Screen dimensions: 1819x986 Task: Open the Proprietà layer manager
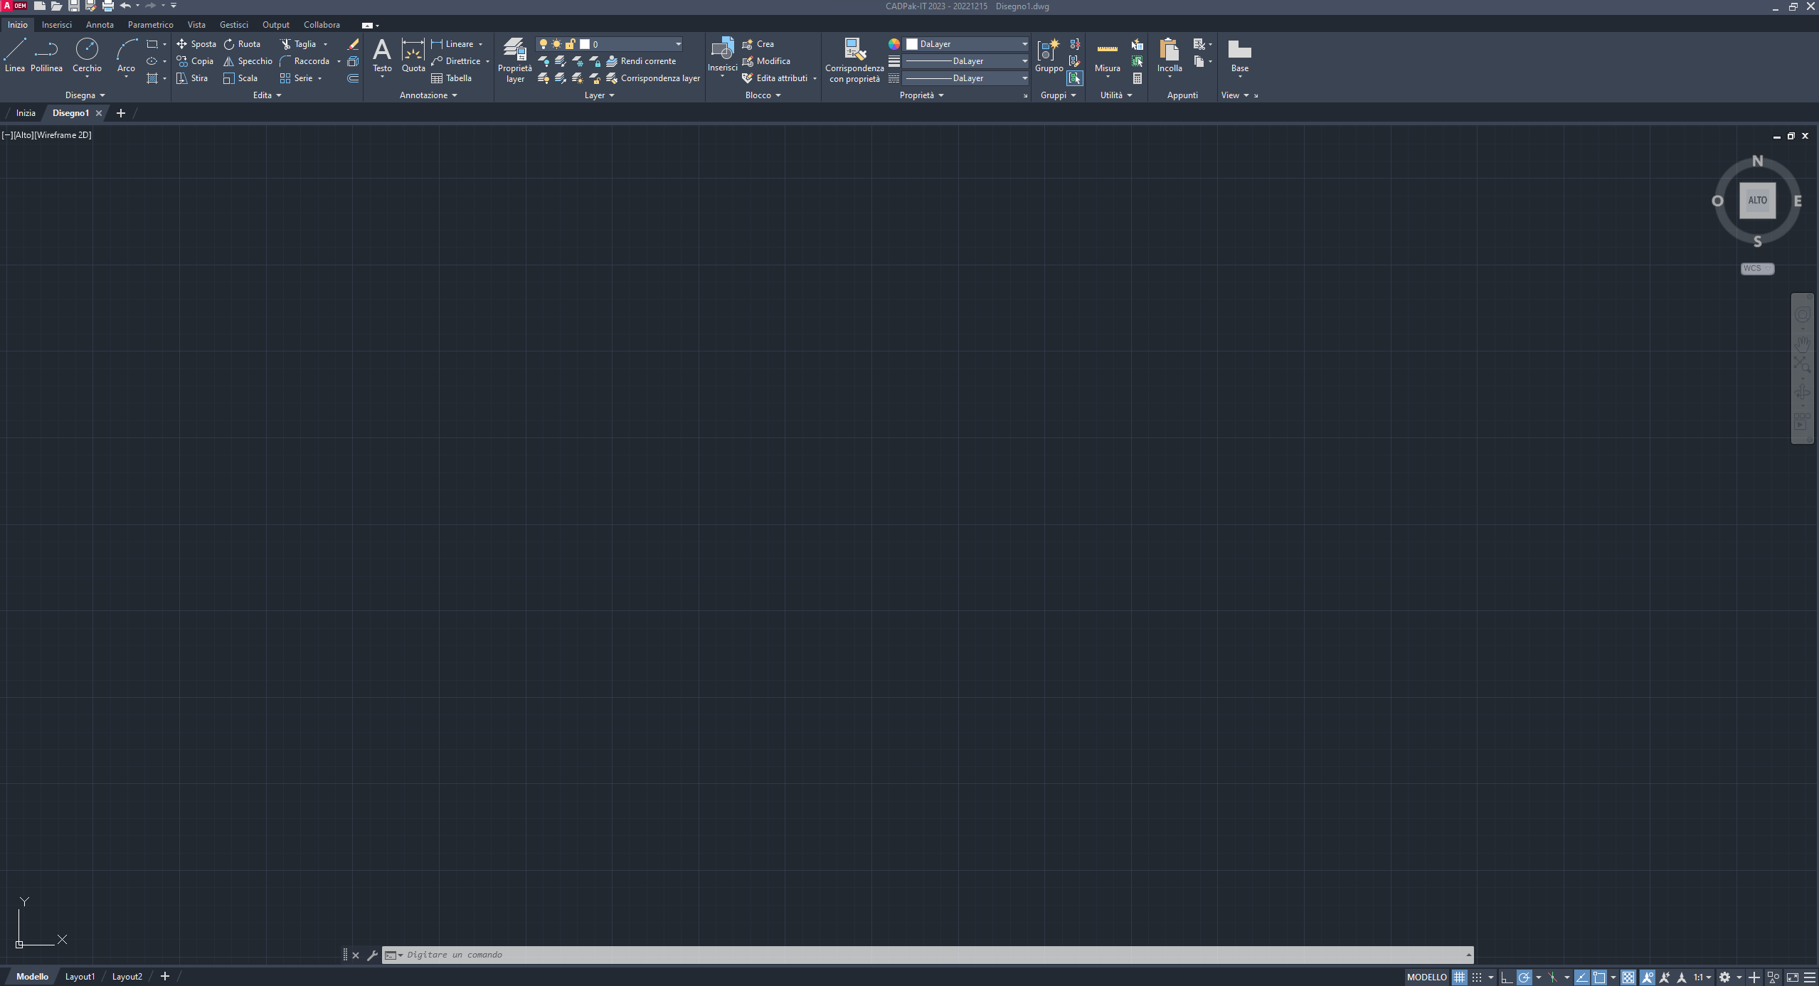[x=514, y=60]
